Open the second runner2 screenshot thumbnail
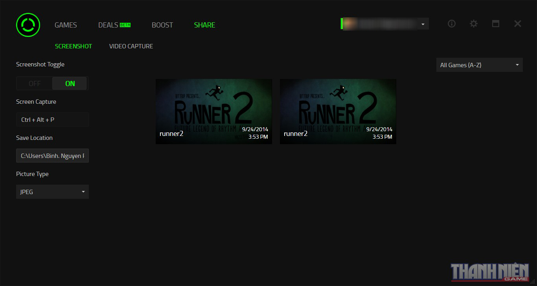 point(338,112)
